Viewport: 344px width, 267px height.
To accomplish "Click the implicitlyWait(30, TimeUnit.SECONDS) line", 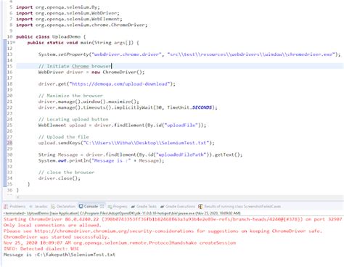I will point(128,107).
